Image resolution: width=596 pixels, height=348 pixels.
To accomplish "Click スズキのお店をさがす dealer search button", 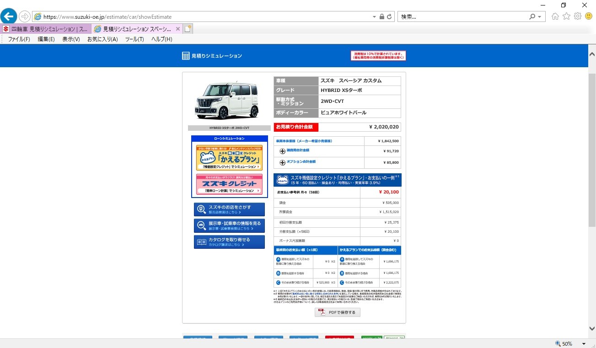I will coord(229,209).
